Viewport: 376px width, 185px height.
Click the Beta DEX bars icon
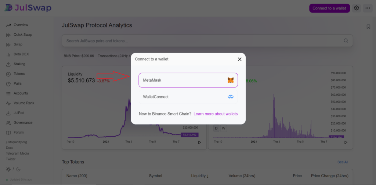[8, 55]
